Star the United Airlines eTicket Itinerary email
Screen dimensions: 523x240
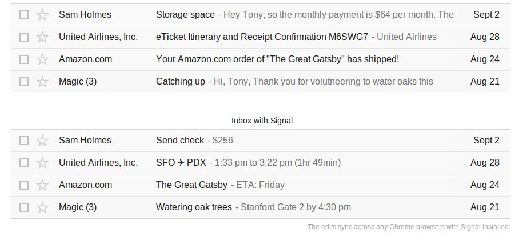click(x=42, y=37)
